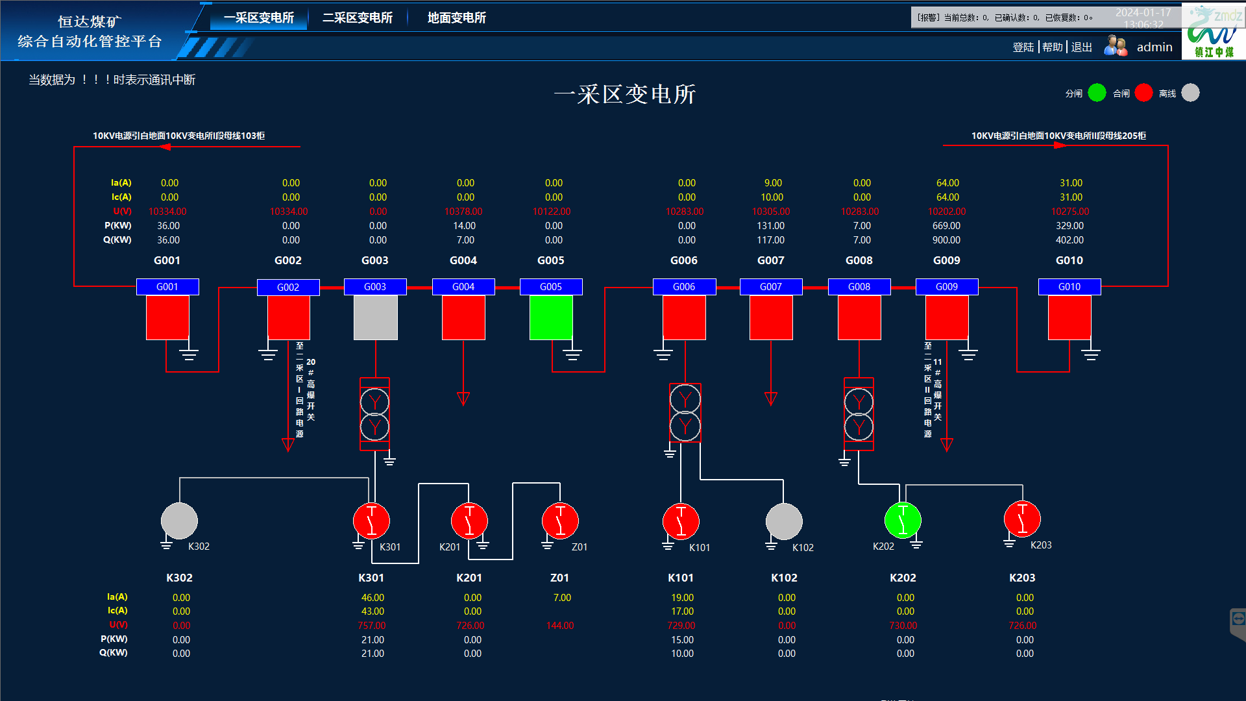Toggle the red G001 cabinet switch block

[167, 317]
